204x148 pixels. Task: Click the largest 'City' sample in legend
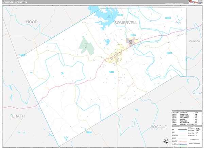point(198,129)
